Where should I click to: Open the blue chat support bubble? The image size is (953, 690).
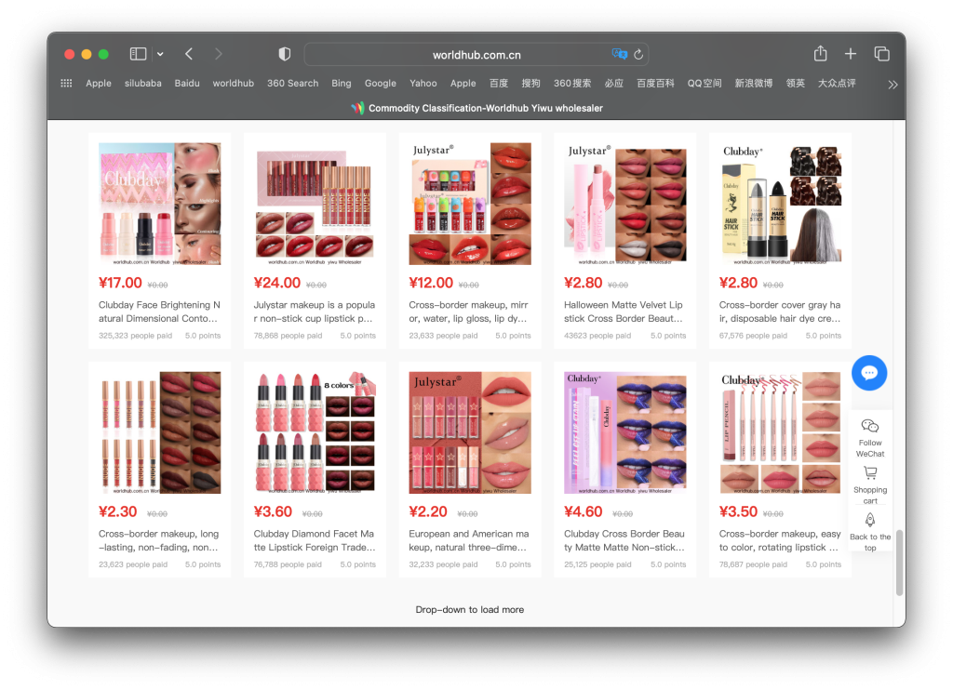pos(869,373)
